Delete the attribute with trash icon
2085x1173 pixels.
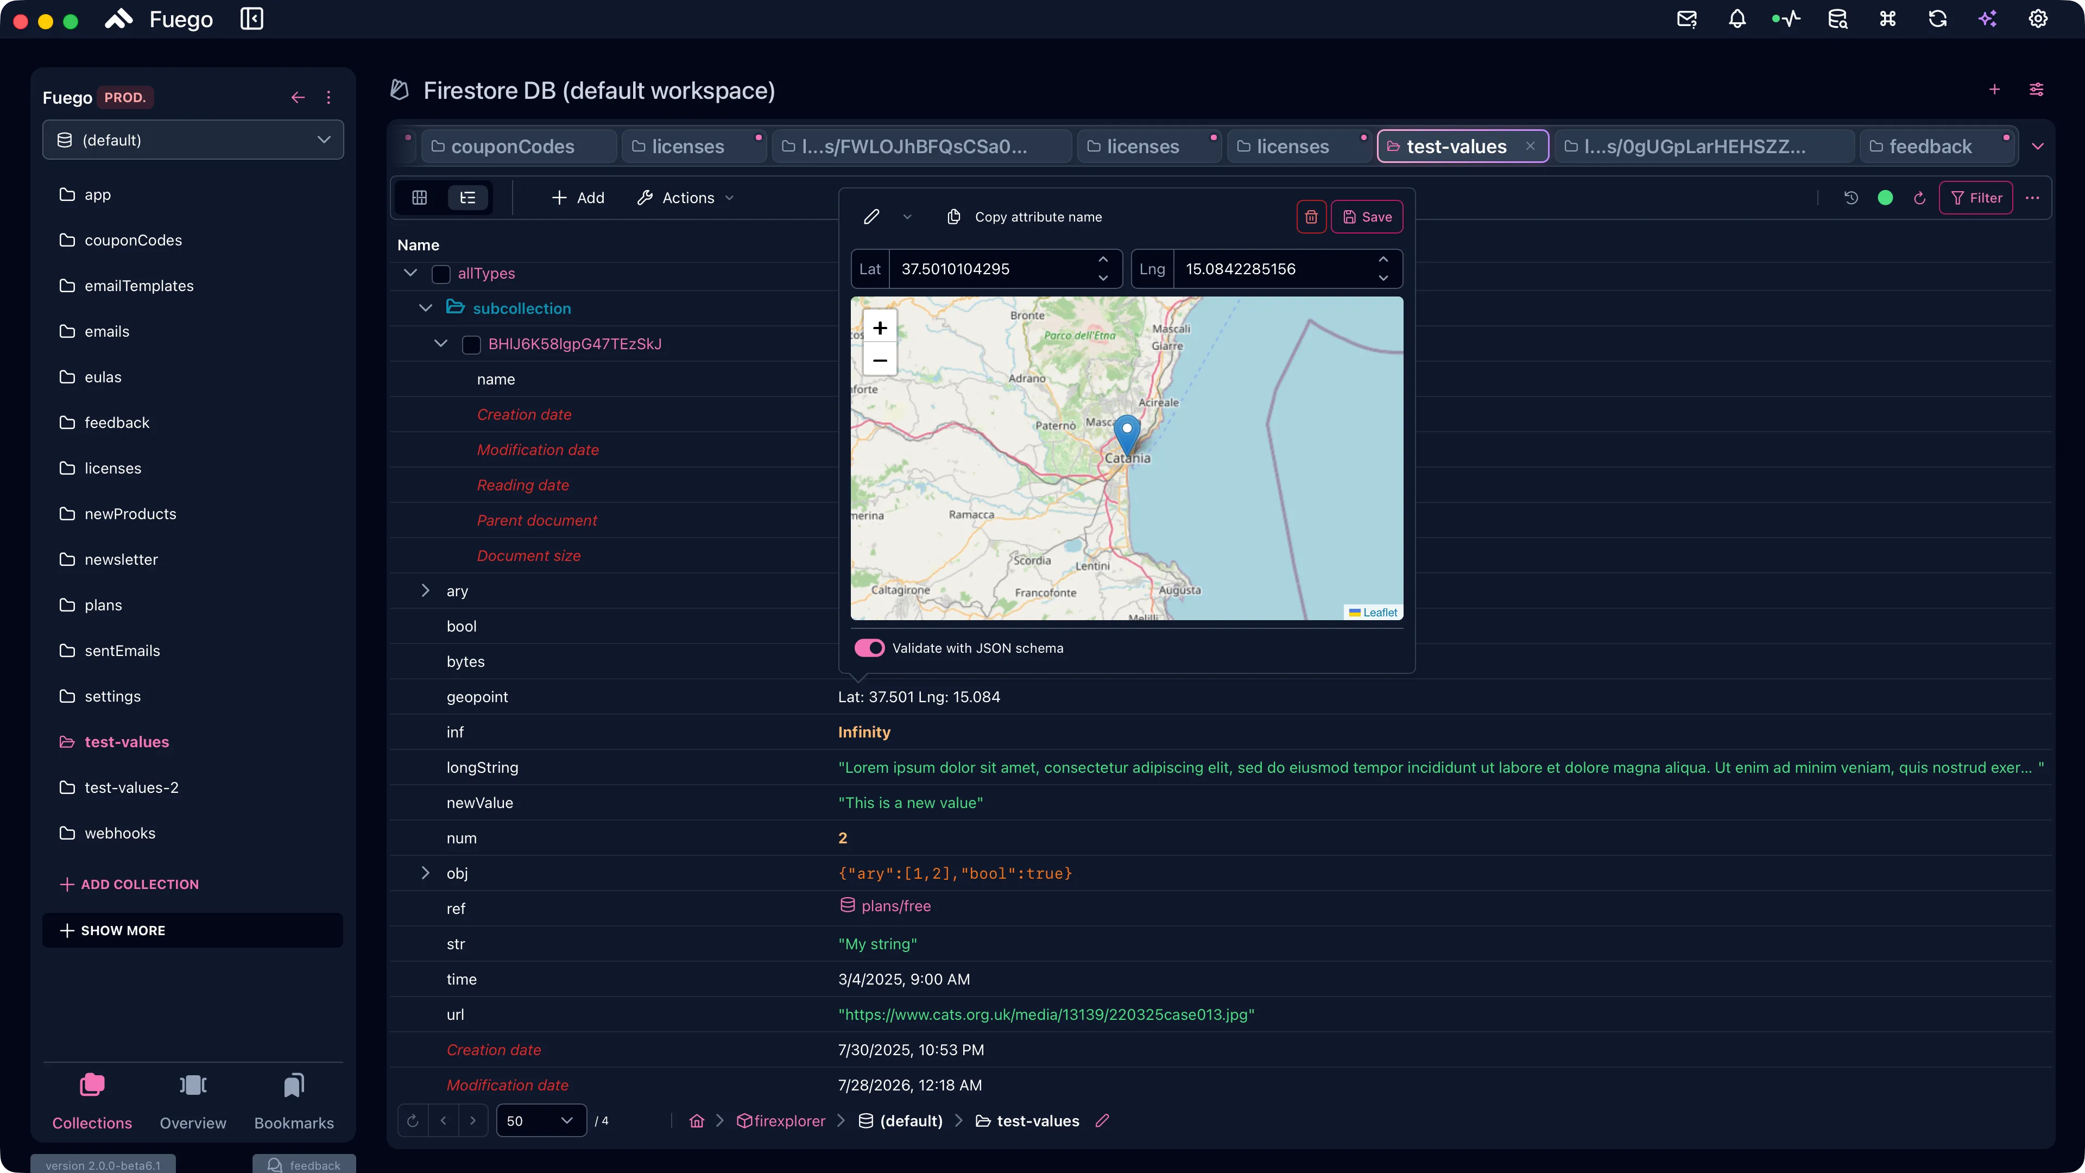tap(1311, 217)
